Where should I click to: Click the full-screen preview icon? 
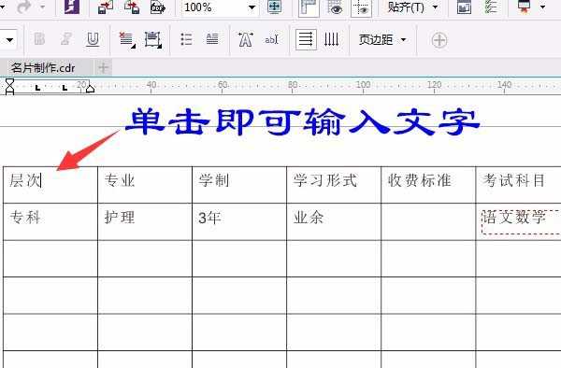pos(274,7)
